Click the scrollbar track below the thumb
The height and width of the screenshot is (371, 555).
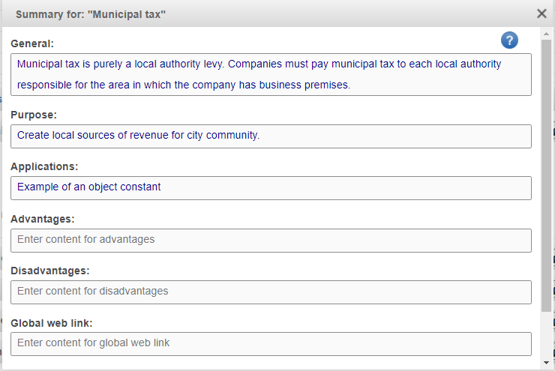coord(546,334)
